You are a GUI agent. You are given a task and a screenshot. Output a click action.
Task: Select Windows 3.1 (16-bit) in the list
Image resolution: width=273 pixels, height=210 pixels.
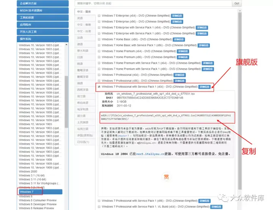click(32, 176)
